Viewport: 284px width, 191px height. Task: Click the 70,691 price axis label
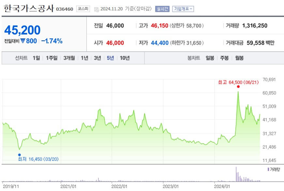pyautogui.click(x=269, y=79)
